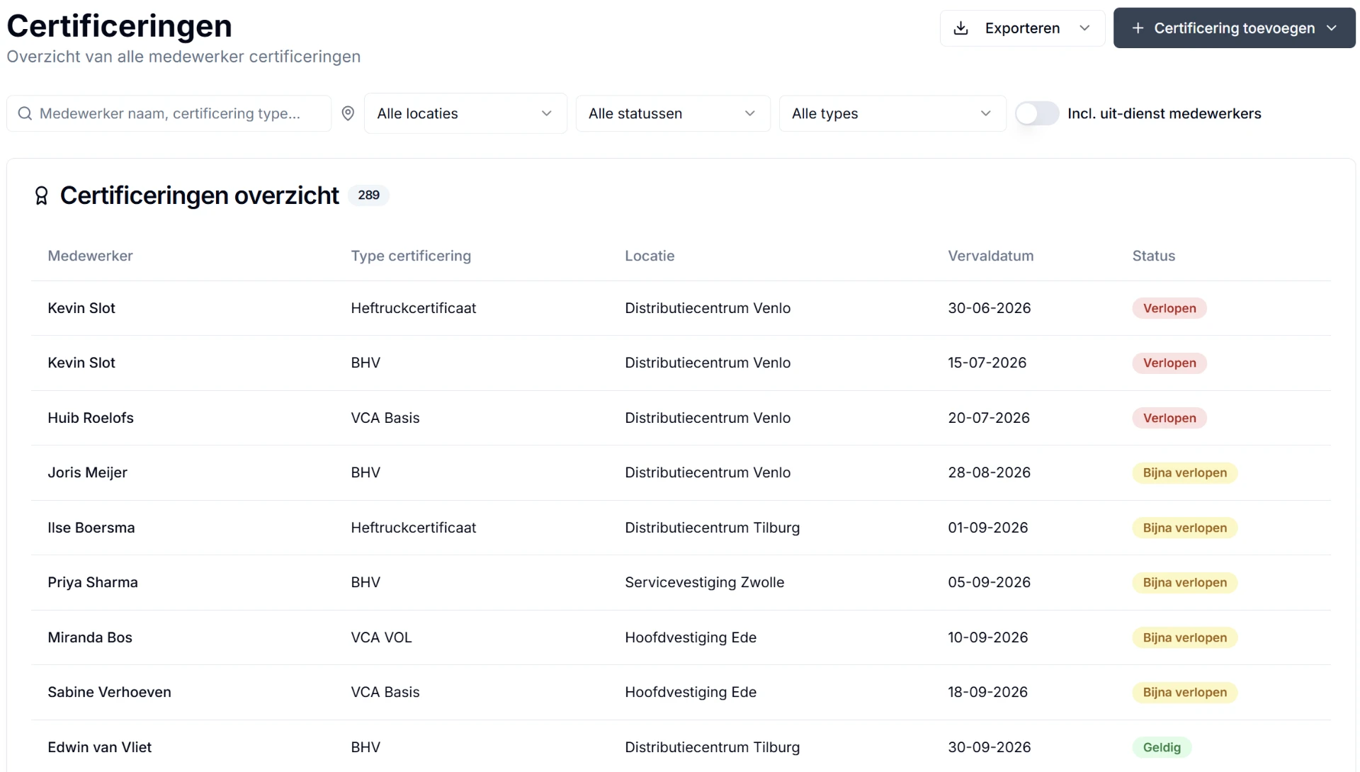The height and width of the screenshot is (772, 1360).
Task: Sort by the Vervaldatum column header
Action: [990, 256]
